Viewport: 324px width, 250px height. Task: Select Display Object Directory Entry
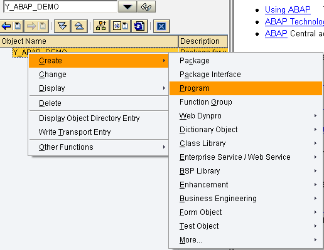(99, 118)
